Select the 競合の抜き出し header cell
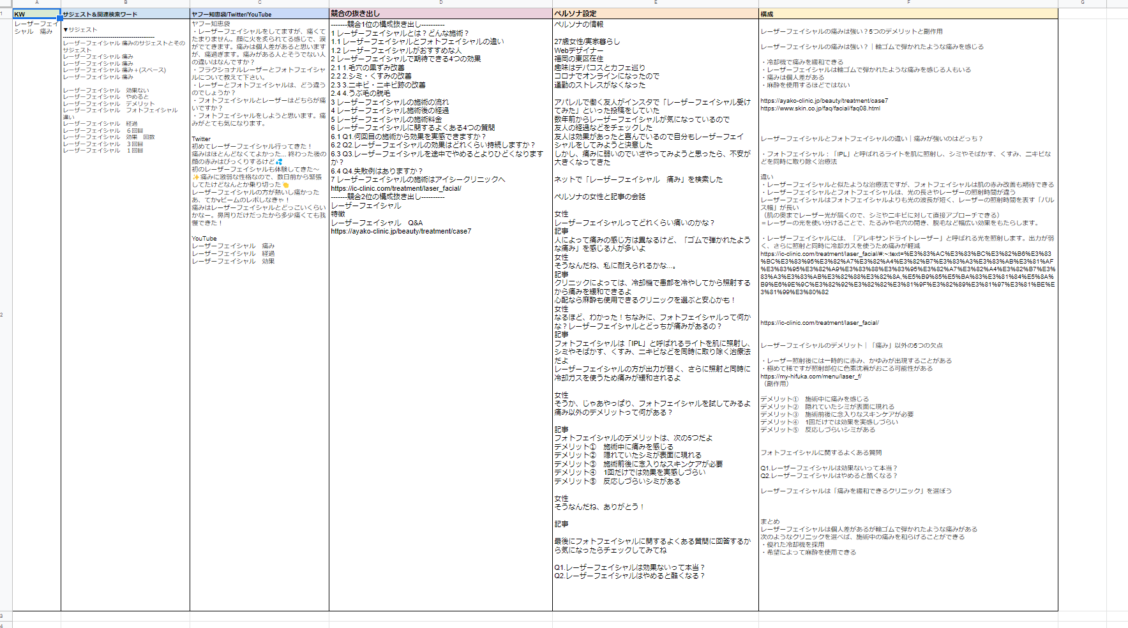Image resolution: width=1128 pixels, height=628 pixels. 440,13
